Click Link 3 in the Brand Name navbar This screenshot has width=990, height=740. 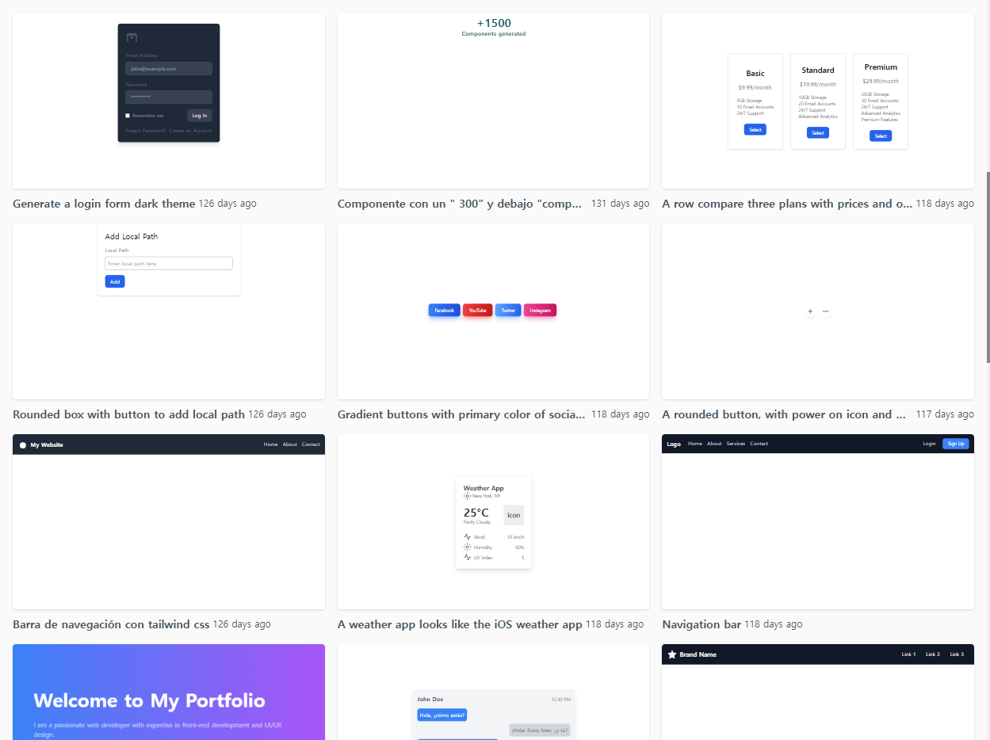pyautogui.click(x=957, y=654)
